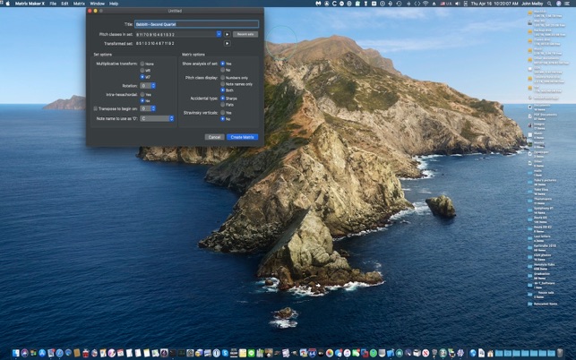Enable the Transpose to begin on checkbox
Viewport: 576px width, 360px height.
(x=96, y=108)
